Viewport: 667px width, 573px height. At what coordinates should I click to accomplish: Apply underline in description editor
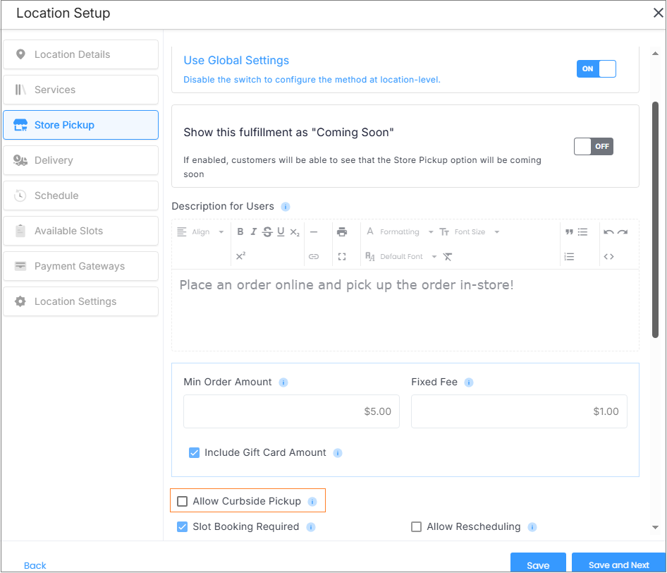coord(281,231)
